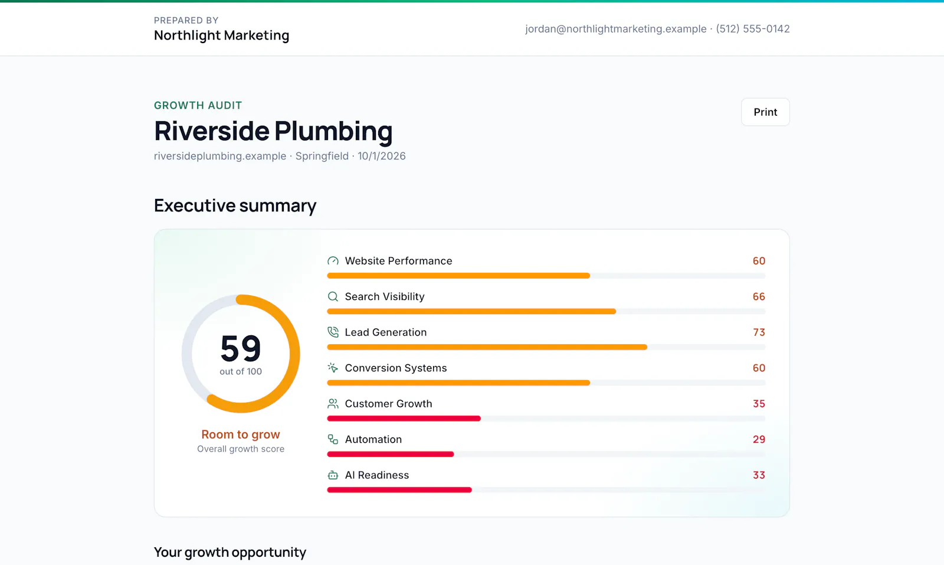Click the red Customer Growth progress bar

(x=404, y=419)
